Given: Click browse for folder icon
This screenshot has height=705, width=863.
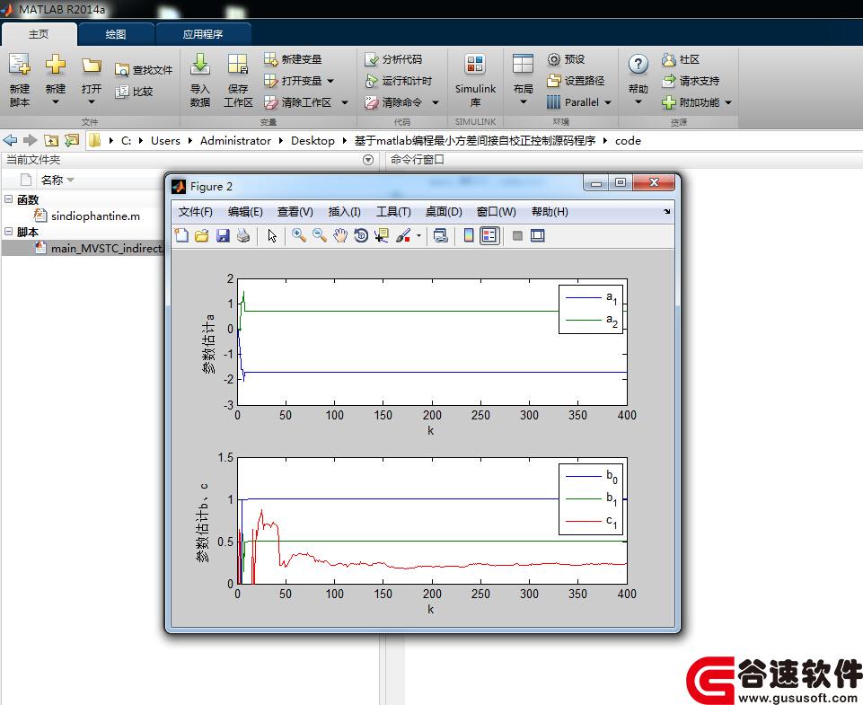Looking at the screenshot, I should [x=72, y=140].
